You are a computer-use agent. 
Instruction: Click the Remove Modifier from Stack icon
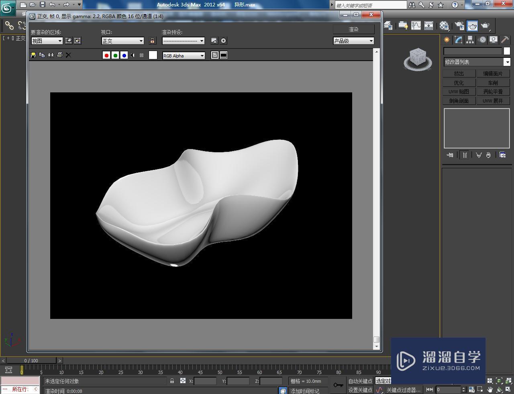[x=488, y=155]
